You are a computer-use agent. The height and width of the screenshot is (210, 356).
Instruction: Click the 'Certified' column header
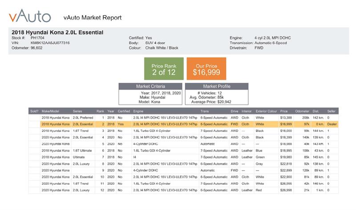tap(124, 111)
